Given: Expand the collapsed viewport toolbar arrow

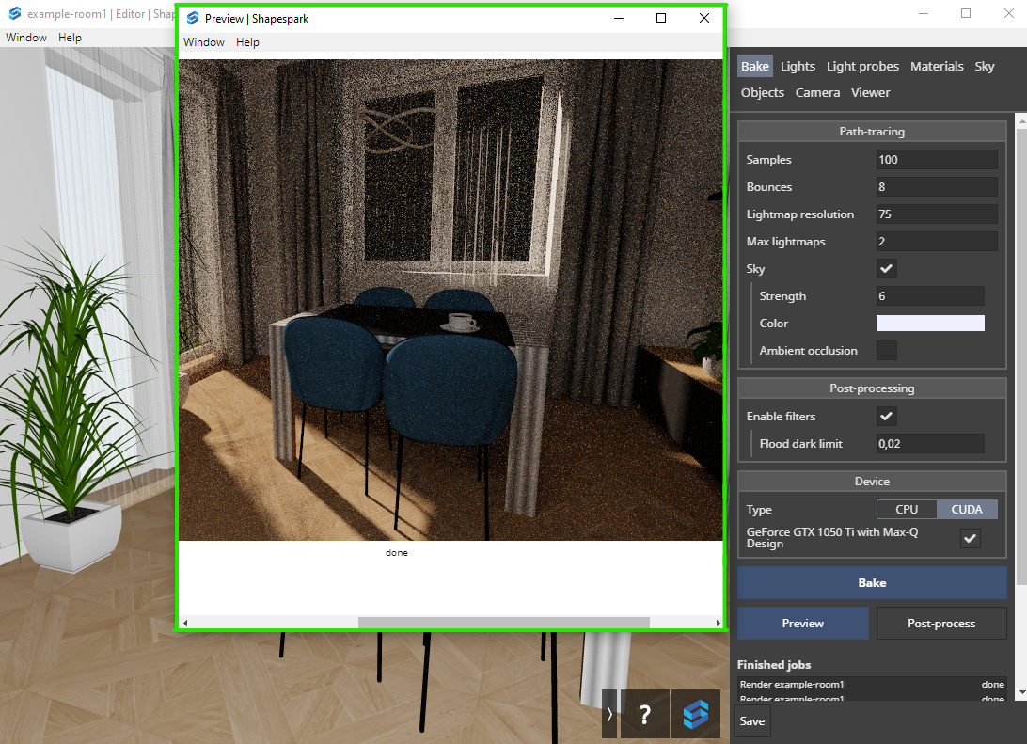Looking at the screenshot, I should tap(609, 714).
